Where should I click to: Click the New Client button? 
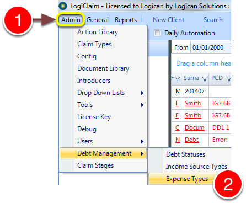(169, 20)
